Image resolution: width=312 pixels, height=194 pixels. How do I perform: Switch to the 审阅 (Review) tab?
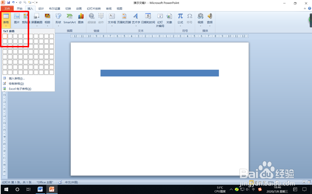109,9
